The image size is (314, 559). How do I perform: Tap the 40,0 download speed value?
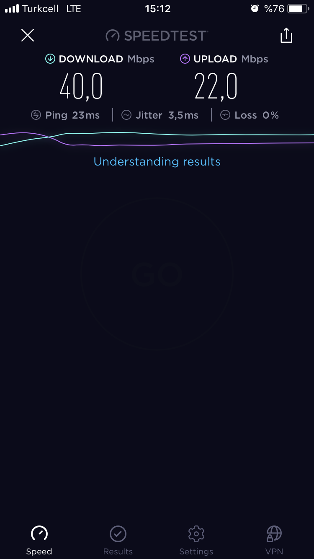pyautogui.click(x=81, y=87)
